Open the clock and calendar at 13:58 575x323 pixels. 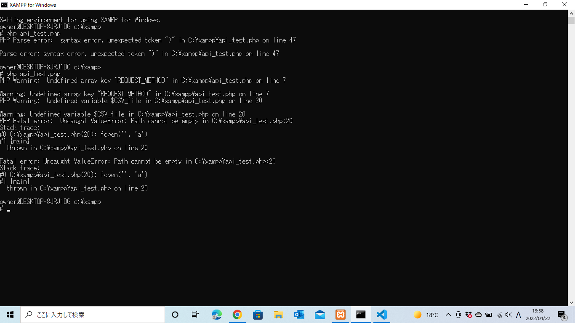538,315
